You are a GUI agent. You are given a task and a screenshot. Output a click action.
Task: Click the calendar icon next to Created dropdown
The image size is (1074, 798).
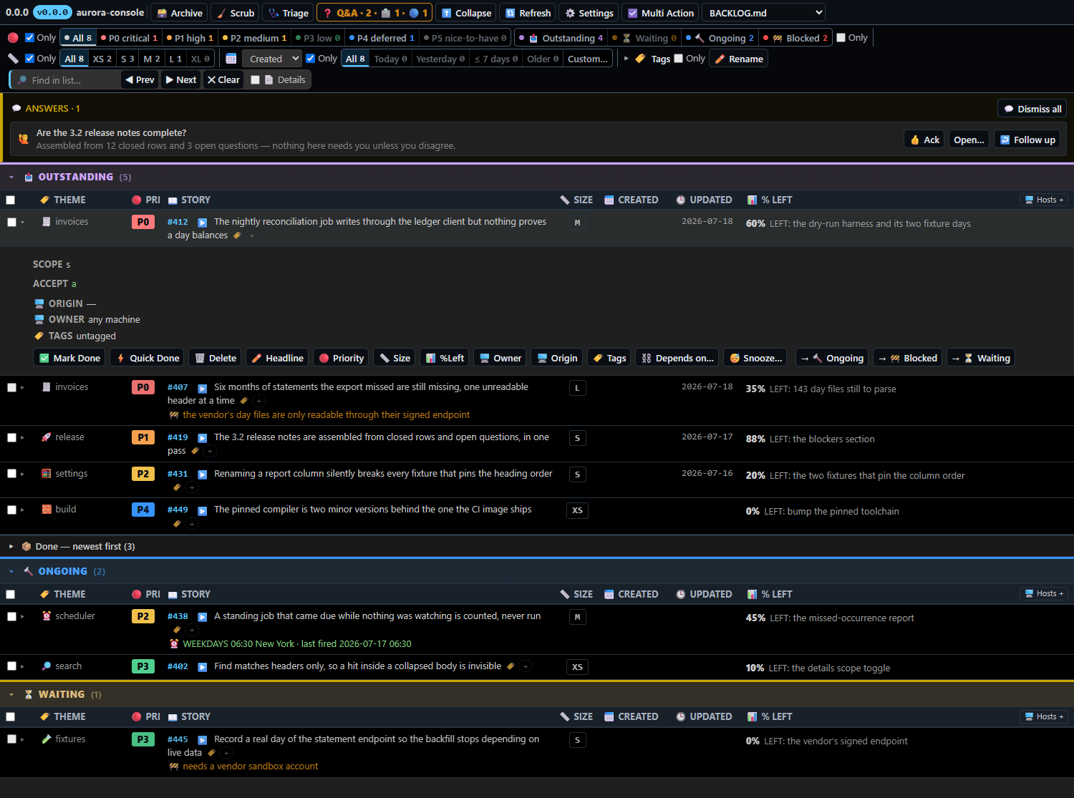[231, 59]
